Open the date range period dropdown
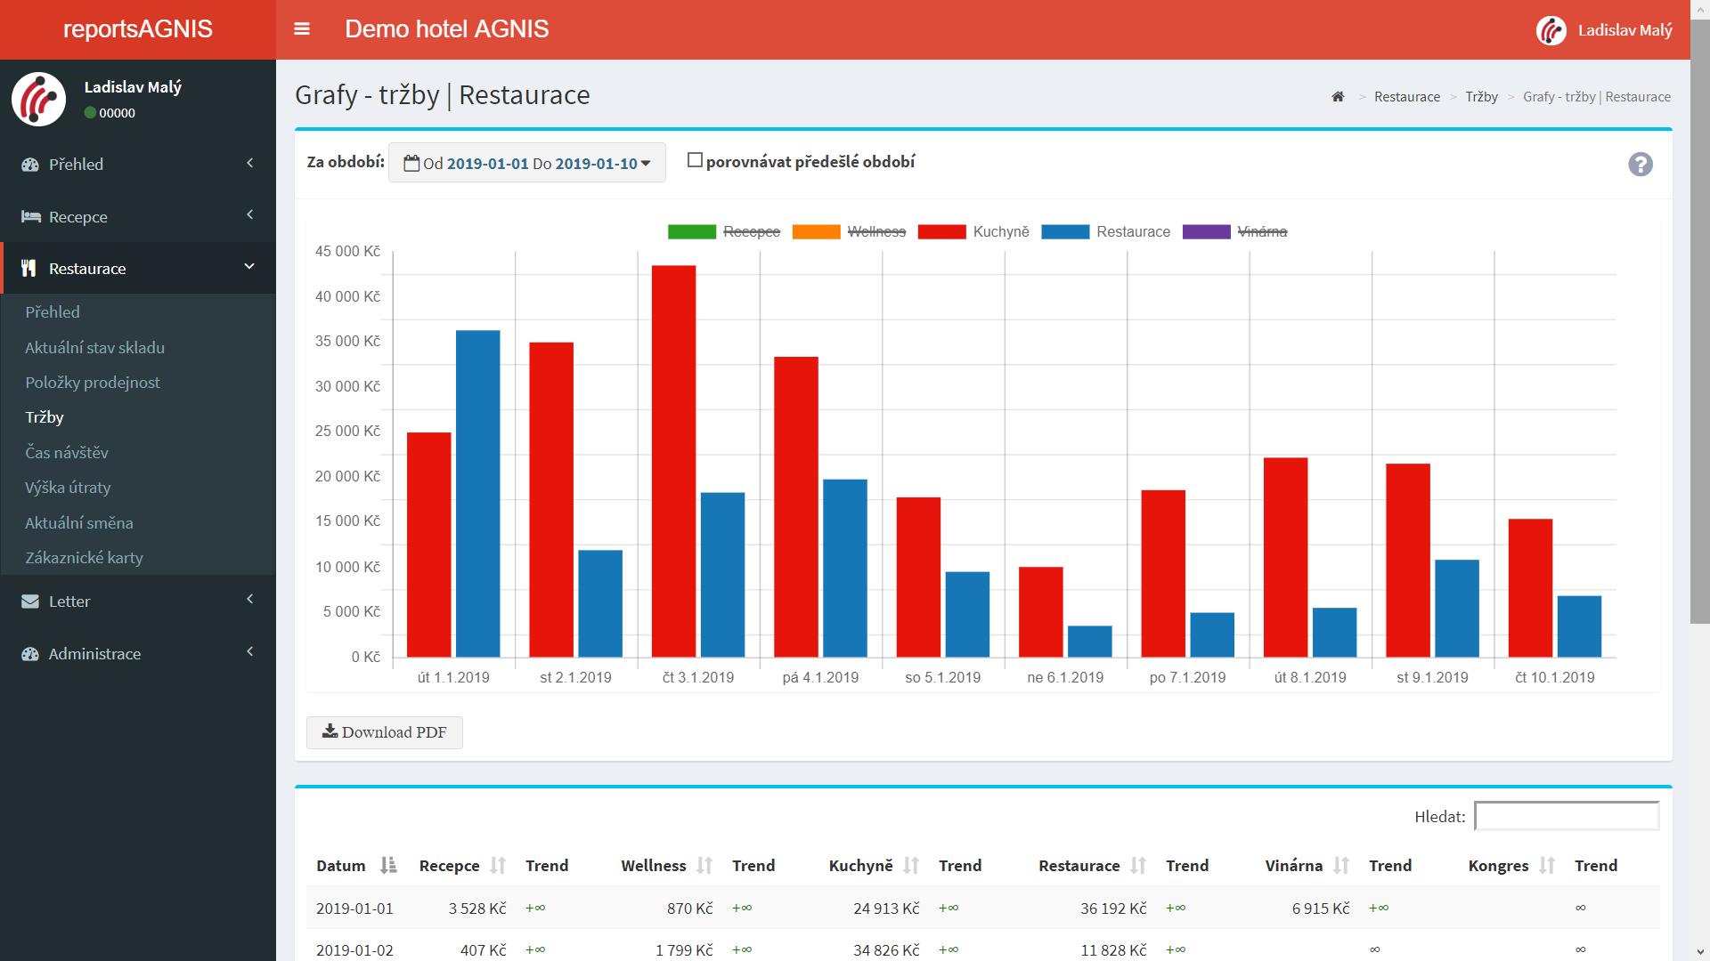The width and height of the screenshot is (1710, 961). click(x=527, y=163)
